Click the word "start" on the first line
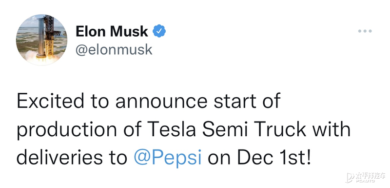 click(232, 102)
